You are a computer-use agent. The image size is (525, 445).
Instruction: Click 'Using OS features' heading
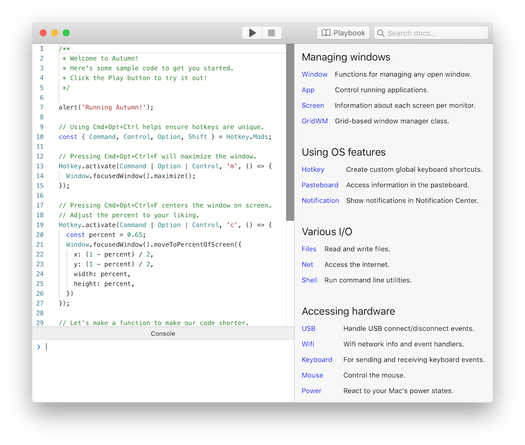(x=344, y=152)
